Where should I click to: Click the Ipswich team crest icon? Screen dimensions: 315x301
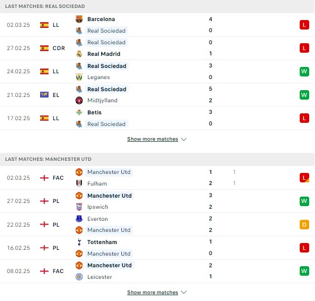click(x=79, y=207)
